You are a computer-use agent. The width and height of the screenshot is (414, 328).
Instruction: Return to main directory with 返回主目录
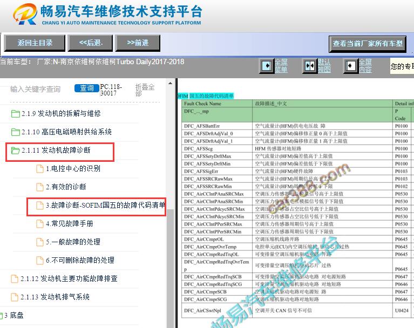(35, 43)
